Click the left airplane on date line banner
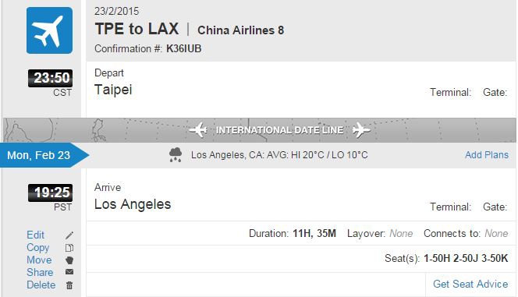518x297 pixels. 198,130
